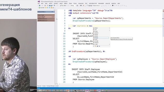Click the Visual Studio logo icon

[39, 2]
